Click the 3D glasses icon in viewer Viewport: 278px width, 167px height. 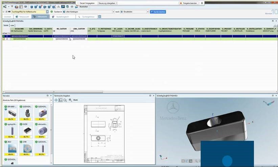(x=269, y=103)
